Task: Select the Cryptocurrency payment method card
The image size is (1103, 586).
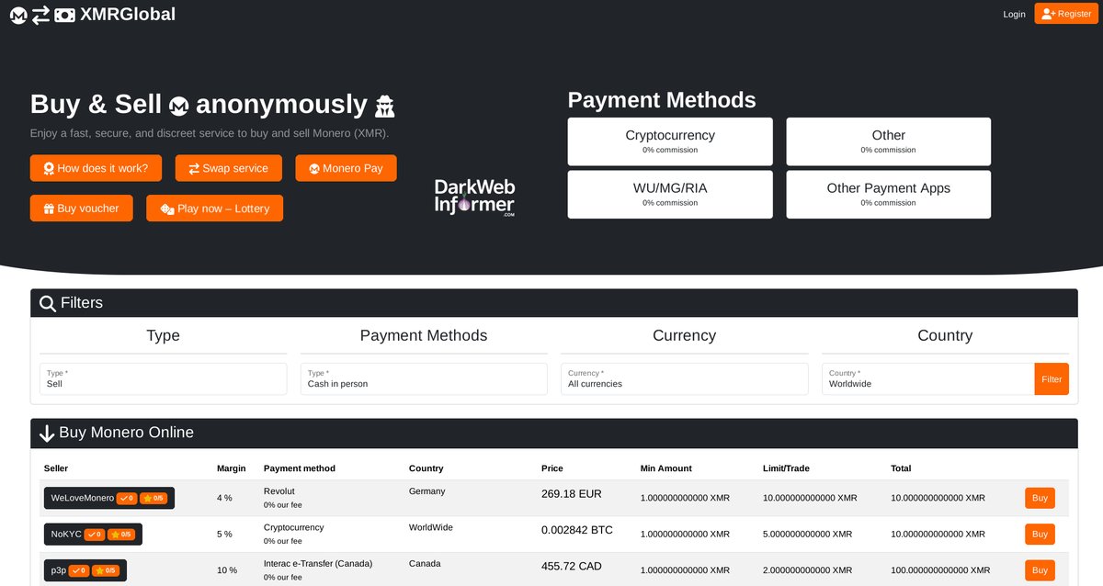Action: coord(670,141)
